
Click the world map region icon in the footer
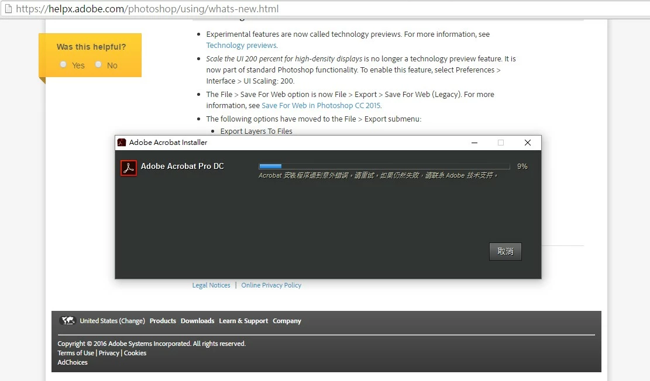67,321
